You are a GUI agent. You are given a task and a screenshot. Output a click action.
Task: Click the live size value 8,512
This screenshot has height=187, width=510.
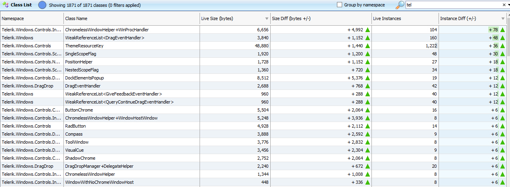[262, 78]
